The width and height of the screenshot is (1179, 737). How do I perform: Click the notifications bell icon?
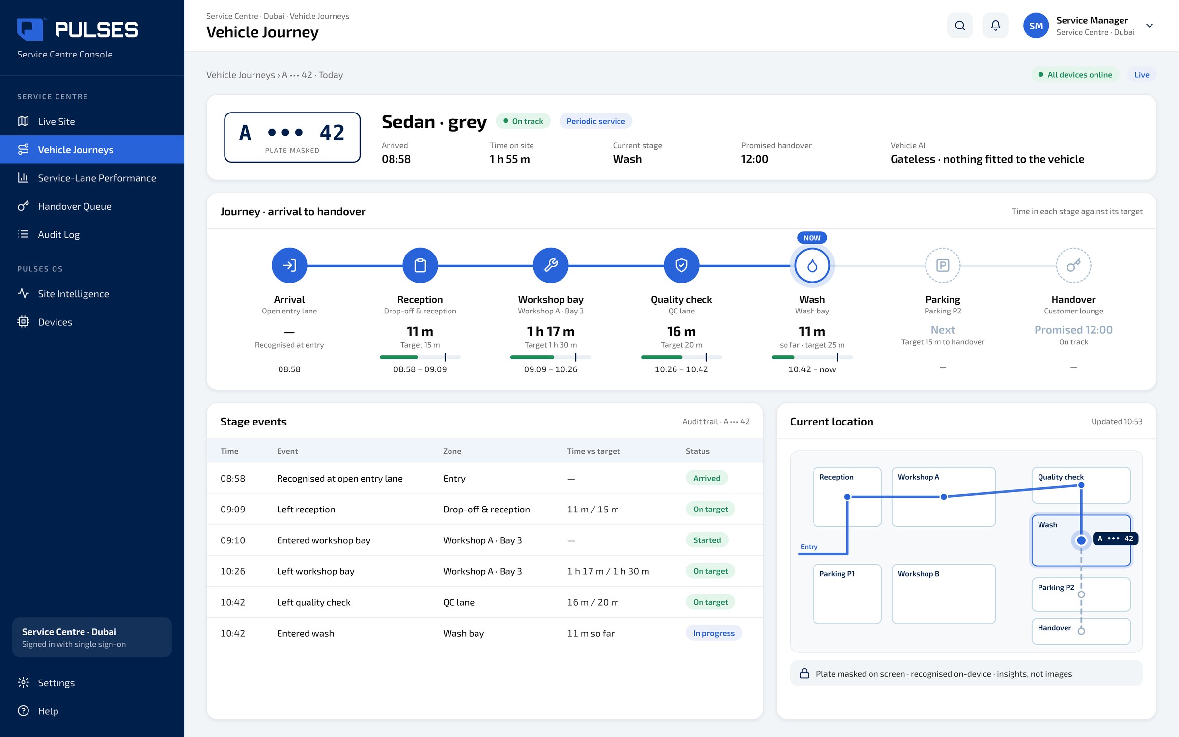click(x=995, y=26)
